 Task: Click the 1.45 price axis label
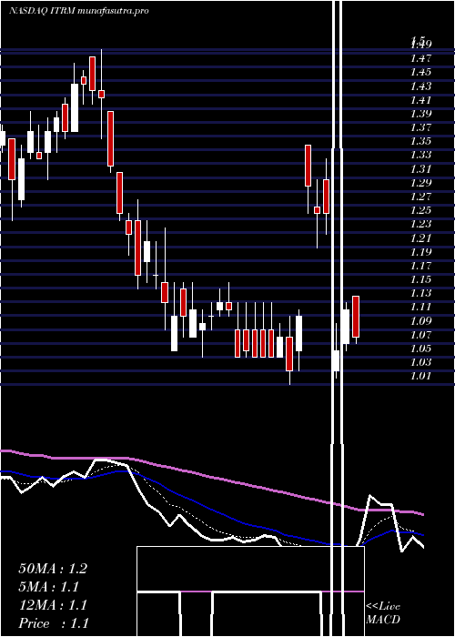point(420,72)
